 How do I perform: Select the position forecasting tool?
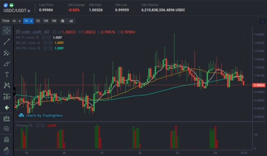(x=7, y=97)
